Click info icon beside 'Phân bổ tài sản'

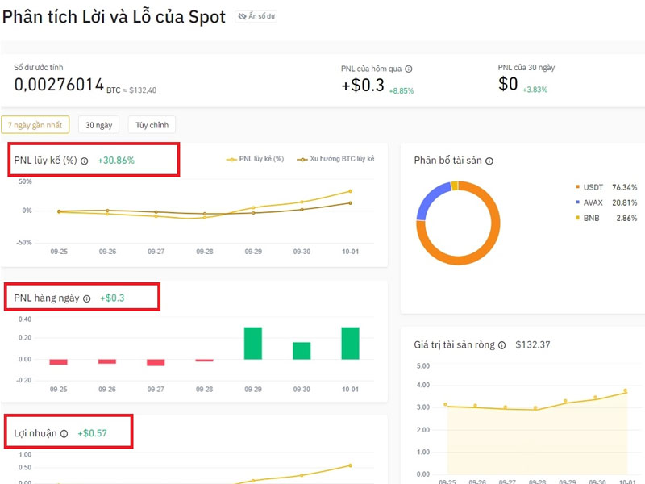(x=489, y=161)
